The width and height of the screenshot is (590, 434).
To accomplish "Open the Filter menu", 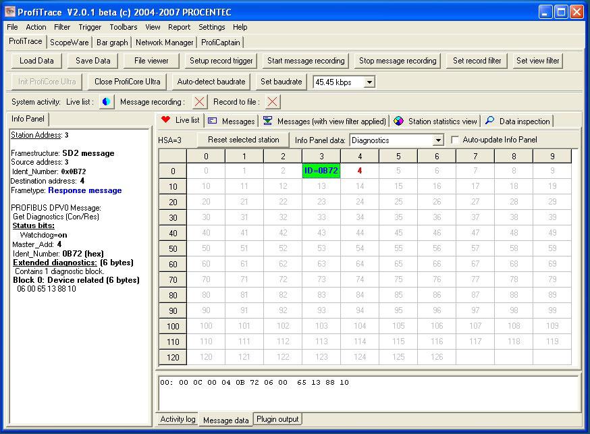I will [x=62, y=27].
